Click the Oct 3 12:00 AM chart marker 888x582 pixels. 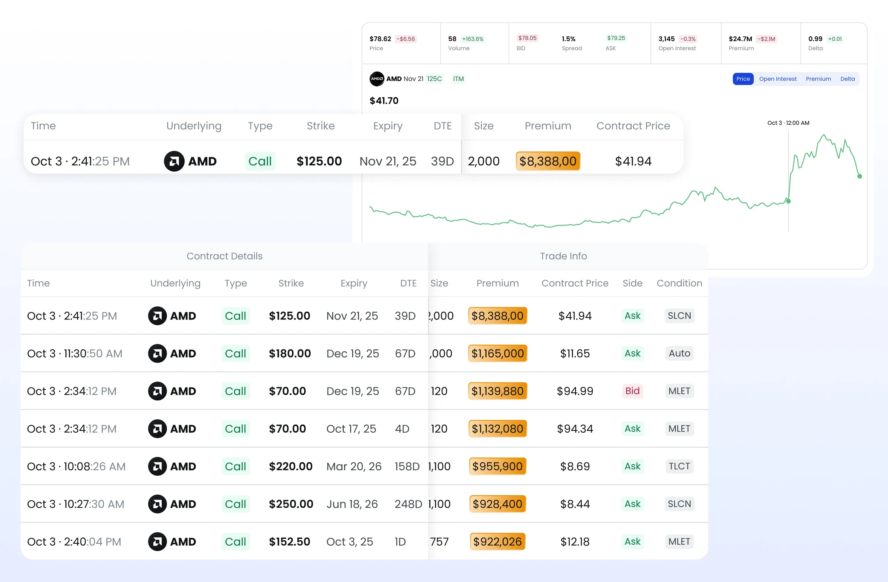pos(788,201)
